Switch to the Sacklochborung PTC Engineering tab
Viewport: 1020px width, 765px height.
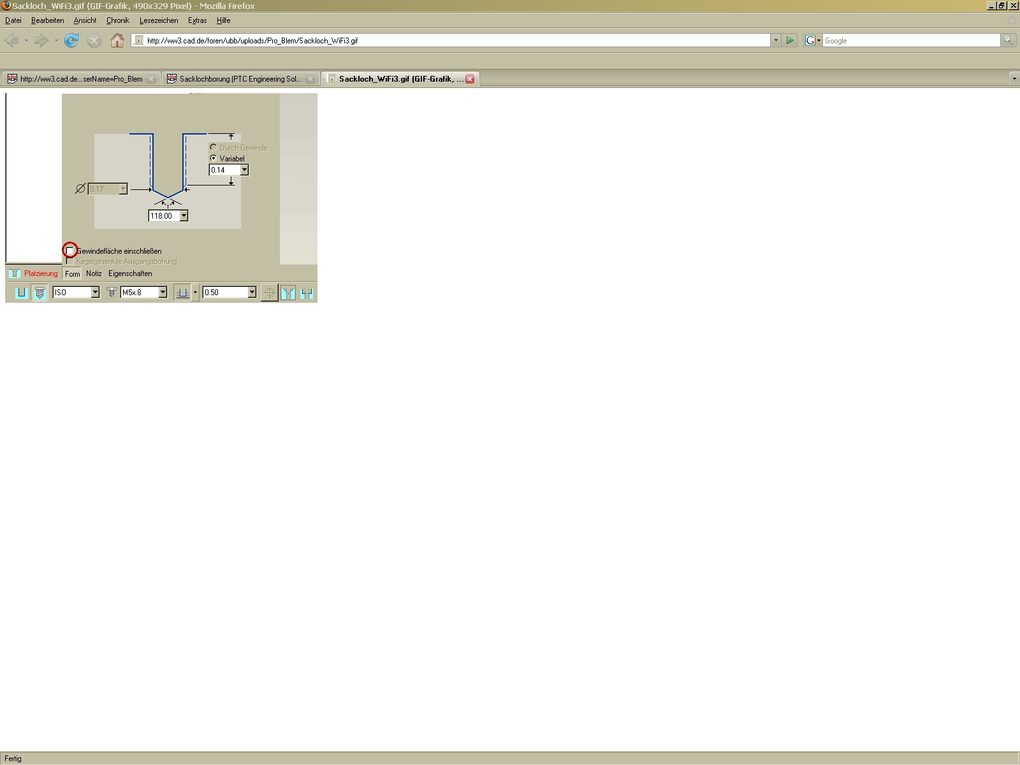(x=240, y=79)
